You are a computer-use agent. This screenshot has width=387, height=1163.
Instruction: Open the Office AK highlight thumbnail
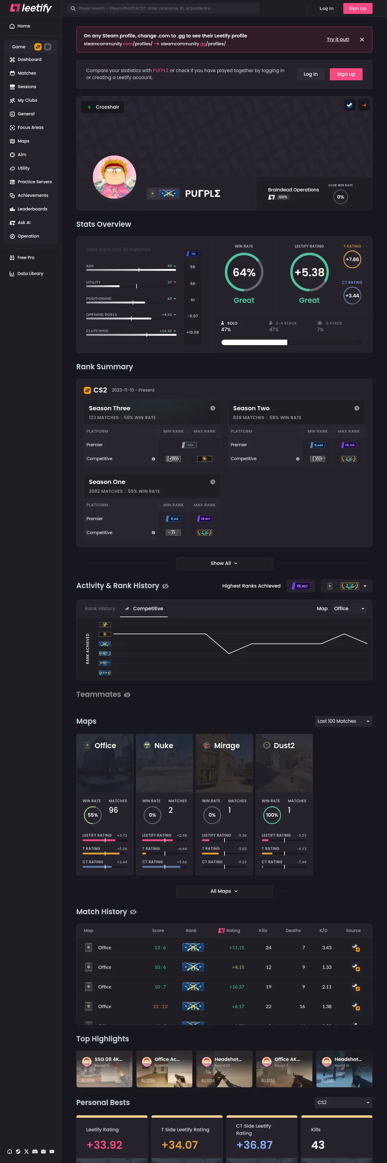(x=284, y=1069)
